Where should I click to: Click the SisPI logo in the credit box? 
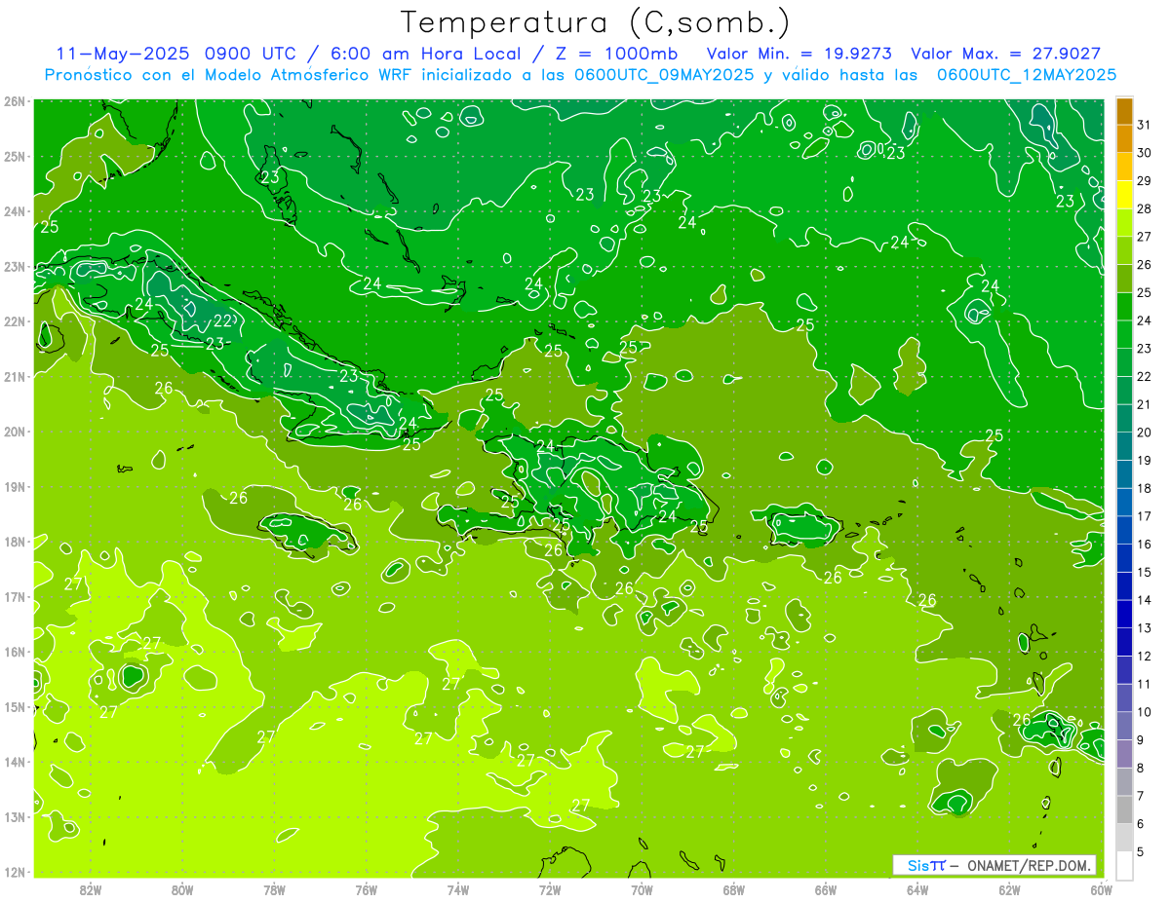[x=926, y=865]
